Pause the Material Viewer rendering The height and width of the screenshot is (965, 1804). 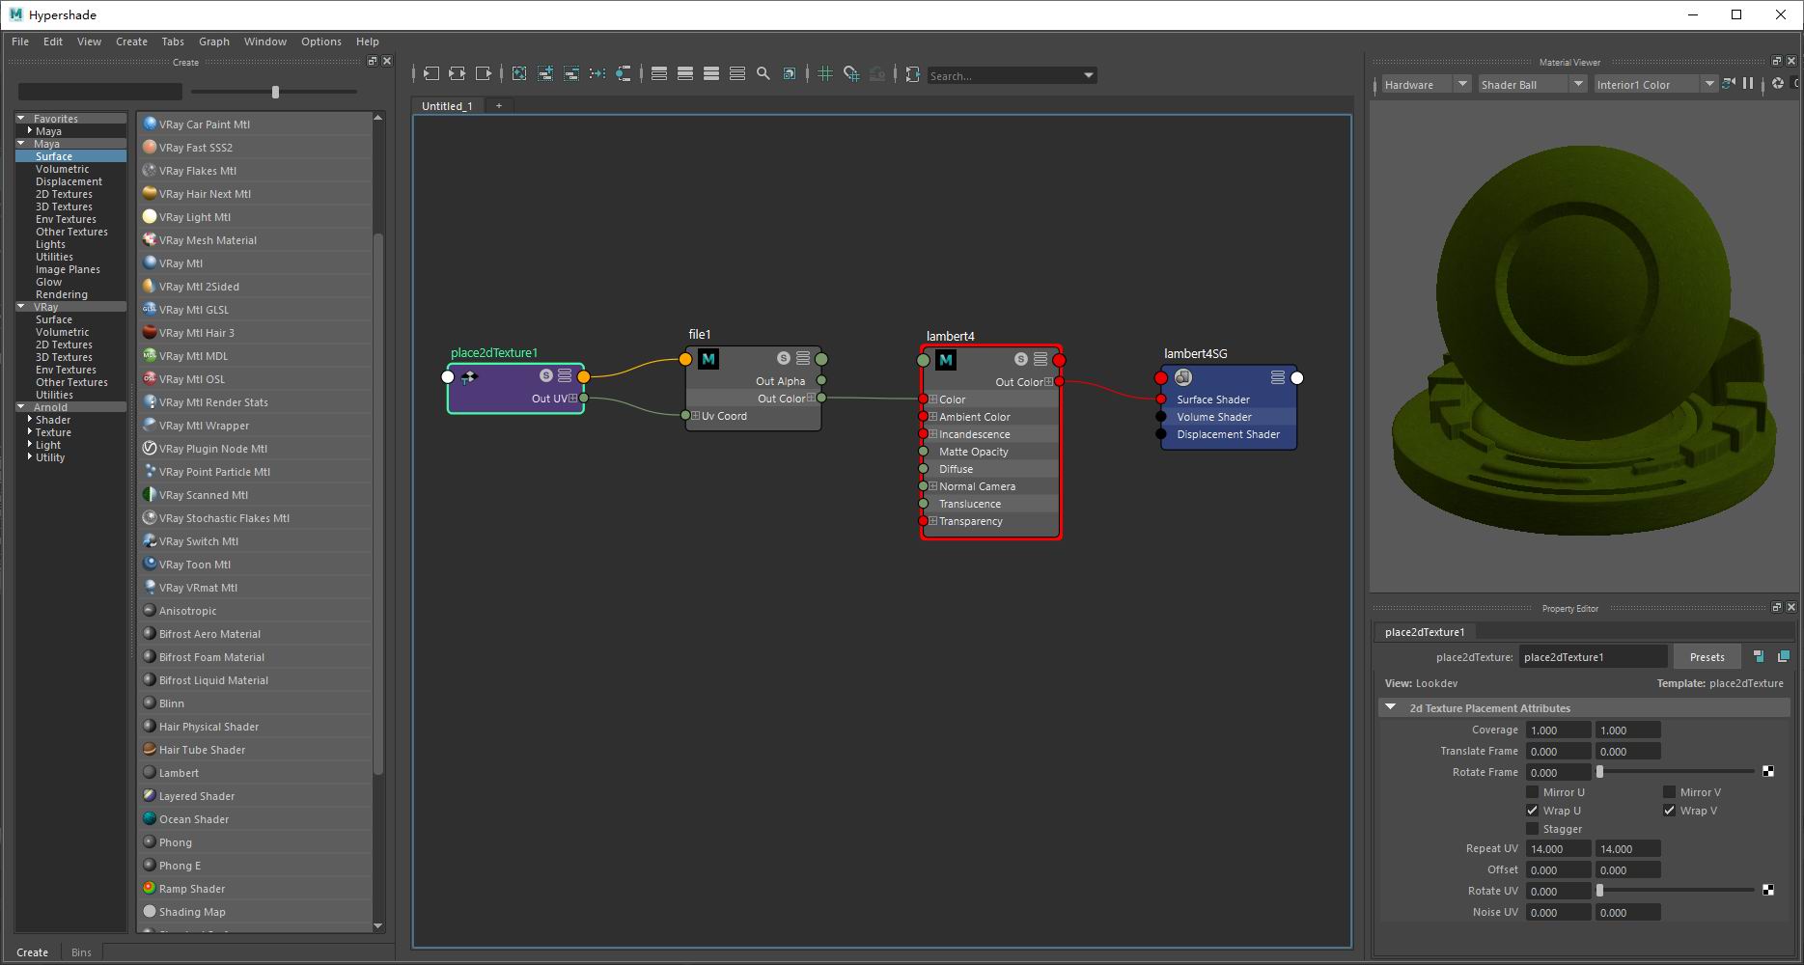point(1748,84)
